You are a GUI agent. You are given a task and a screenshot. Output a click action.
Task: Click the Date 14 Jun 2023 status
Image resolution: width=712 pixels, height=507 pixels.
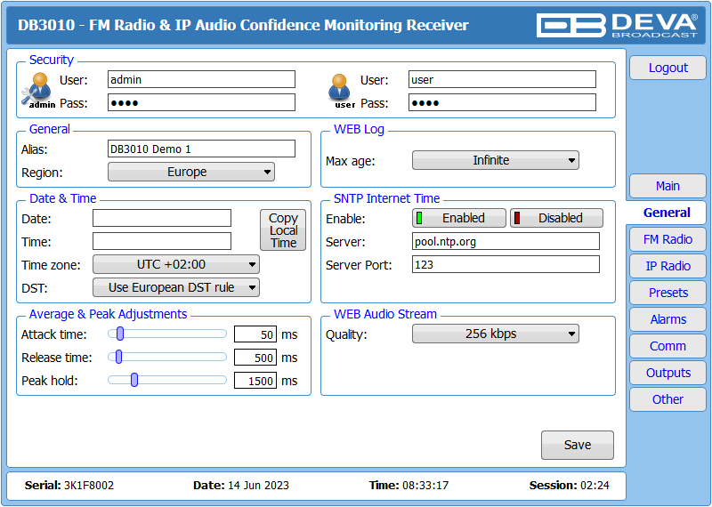240,486
